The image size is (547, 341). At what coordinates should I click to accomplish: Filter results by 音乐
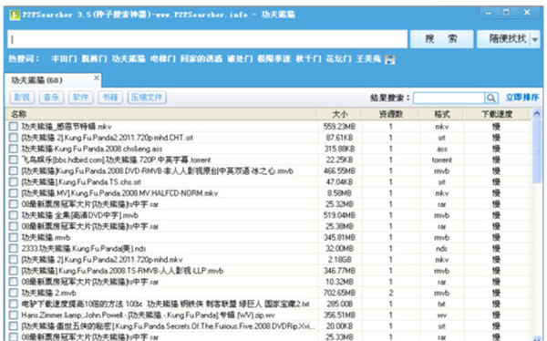pos(51,98)
